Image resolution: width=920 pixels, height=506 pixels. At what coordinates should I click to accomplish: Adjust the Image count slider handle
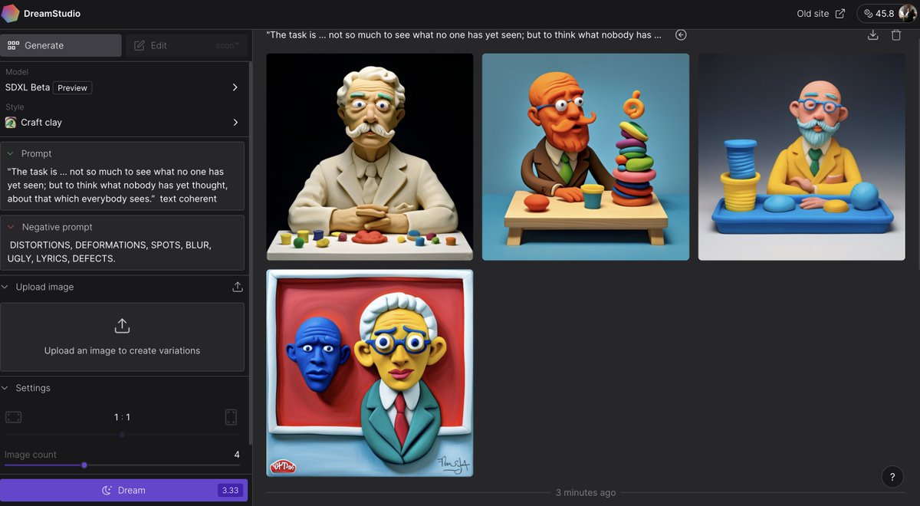84,465
